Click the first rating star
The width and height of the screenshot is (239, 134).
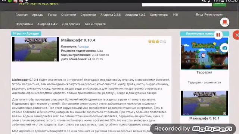coord(150,41)
